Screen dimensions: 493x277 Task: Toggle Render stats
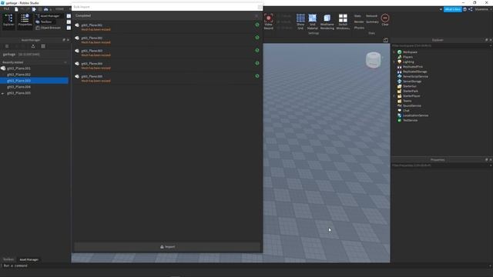pos(359,22)
